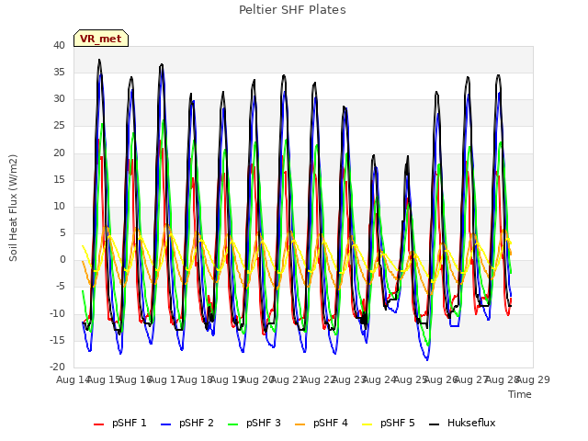Click the 15 y-axis tick label
The width and height of the screenshot is (588, 441).
coord(59,180)
